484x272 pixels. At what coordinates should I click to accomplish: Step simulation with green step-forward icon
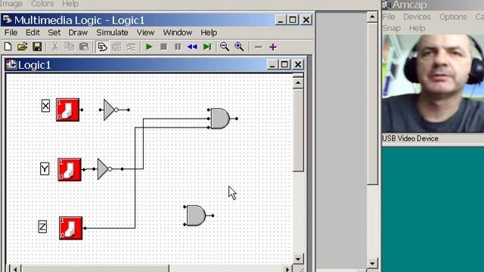[x=207, y=47]
